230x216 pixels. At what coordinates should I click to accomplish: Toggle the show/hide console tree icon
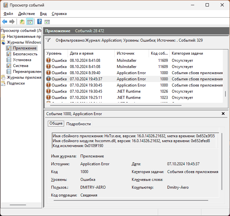click(x=30, y=22)
